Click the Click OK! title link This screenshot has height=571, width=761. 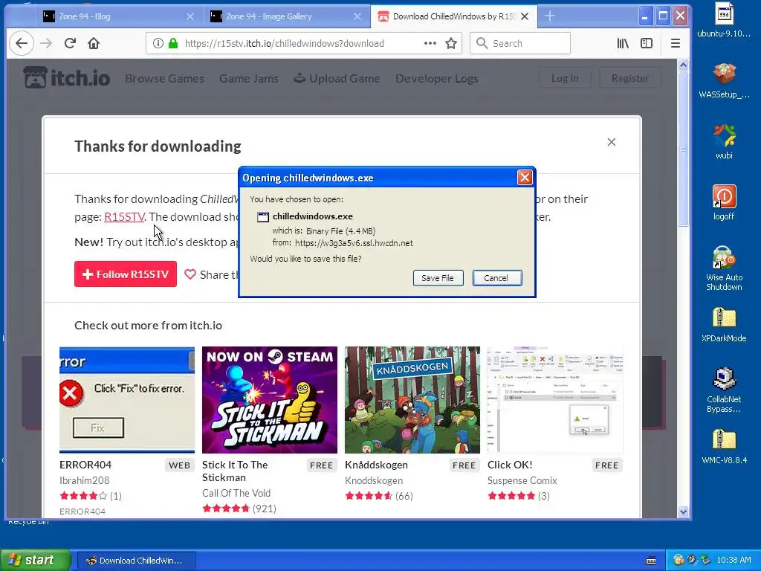510,465
